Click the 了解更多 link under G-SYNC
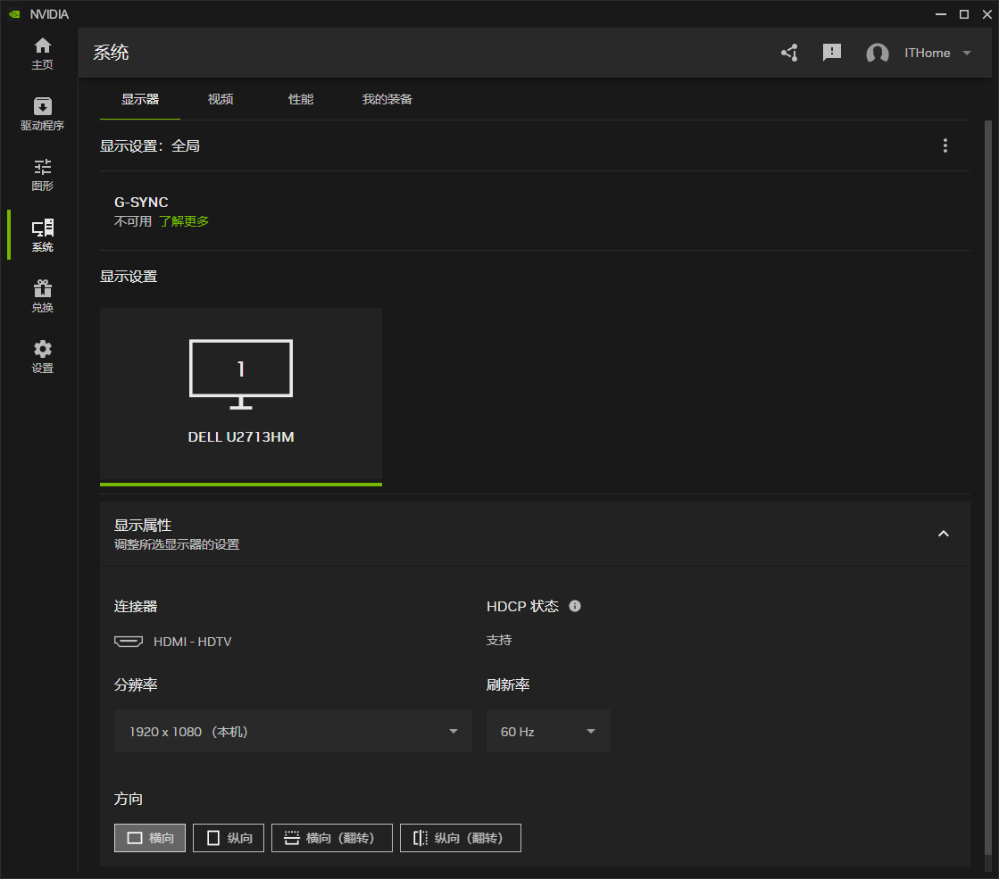Screen dimensions: 999x879 [x=184, y=220]
